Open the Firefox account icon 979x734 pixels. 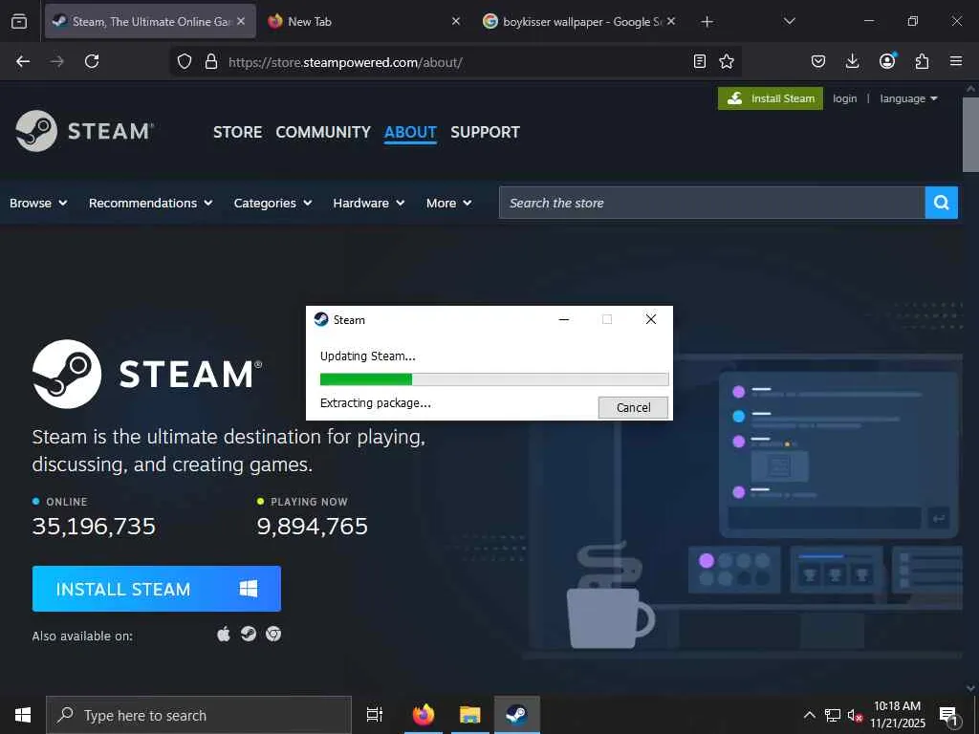pos(887,60)
